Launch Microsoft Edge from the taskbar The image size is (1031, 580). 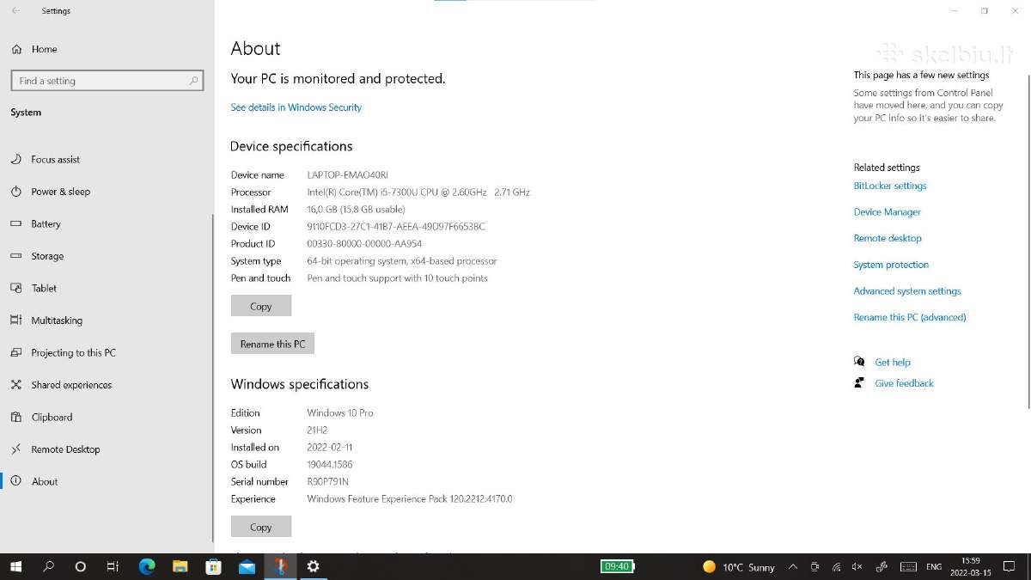pyautogui.click(x=147, y=566)
